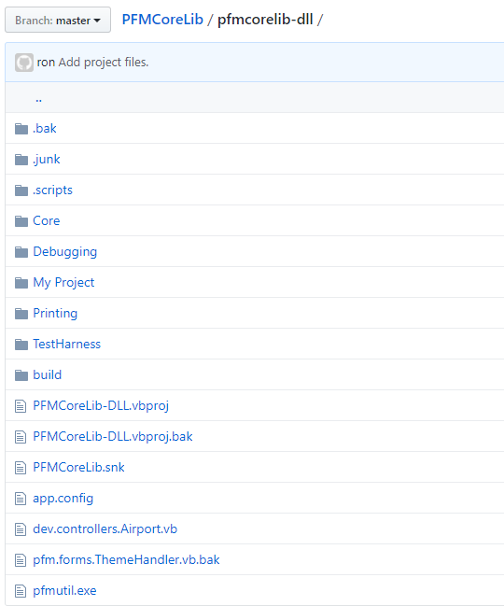
Task: Click the folder icon next to build
Action: point(21,375)
